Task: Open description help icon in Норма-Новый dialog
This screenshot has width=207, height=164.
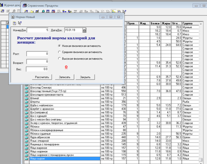Action: [14, 23]
